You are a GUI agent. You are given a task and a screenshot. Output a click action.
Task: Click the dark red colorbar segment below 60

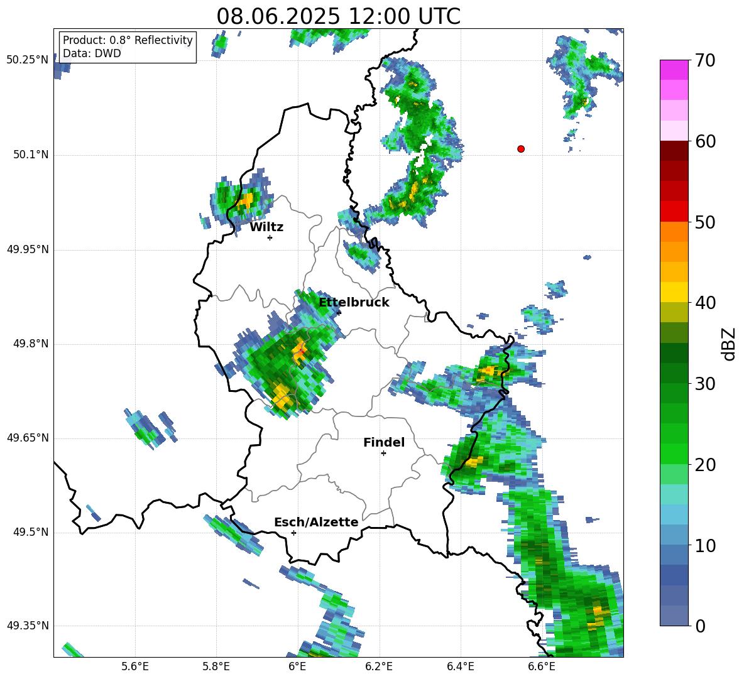(x=674, y=151)
